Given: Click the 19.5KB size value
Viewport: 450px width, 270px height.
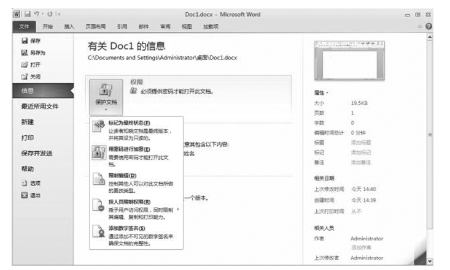Looking at the screenshot, I should click(x=359, y=103).
